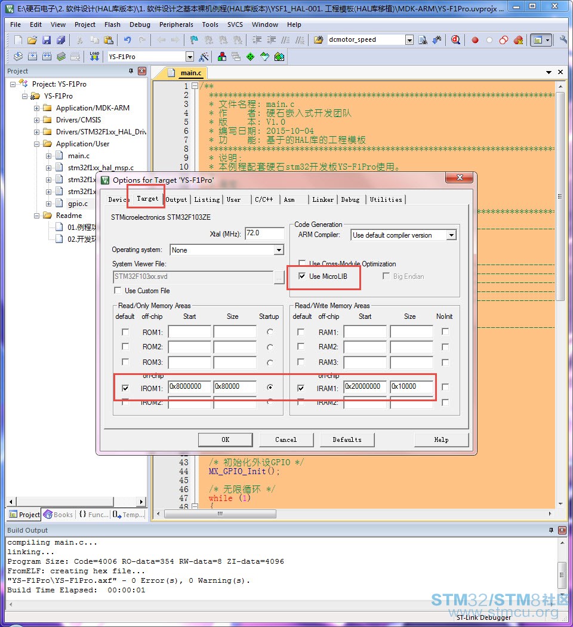This screenshot has width=573, height=627.
Task: Check the ROM1 default checkbox
Action: pyautogui.click(x=125, y=332)
